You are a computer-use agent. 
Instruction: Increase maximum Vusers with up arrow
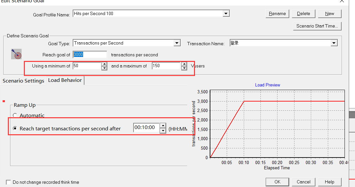point(184,64)
